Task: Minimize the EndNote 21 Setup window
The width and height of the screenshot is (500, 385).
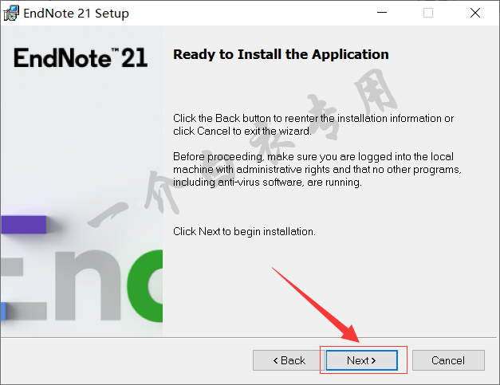Action: [382, 13]
